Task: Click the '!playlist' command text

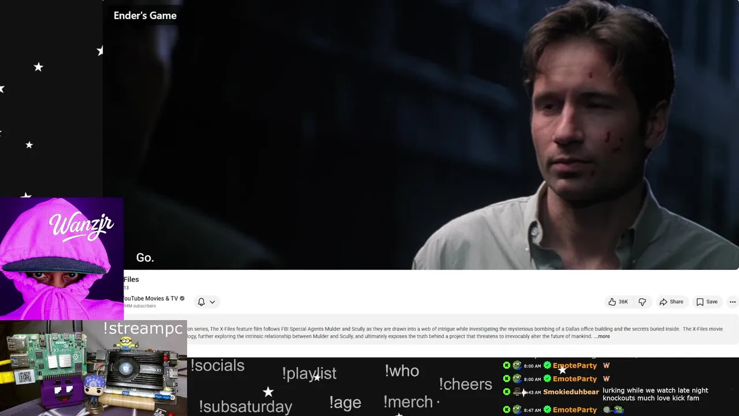Action: point(309,374)
